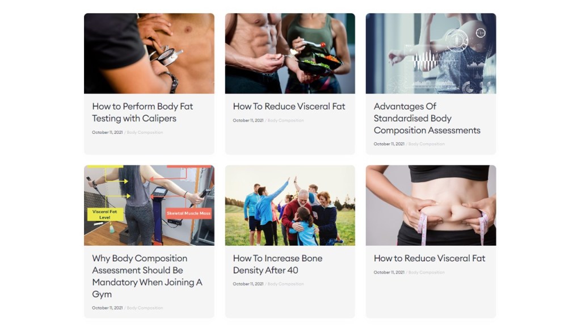Open 'How To Increase Bone Density After 40'

click(277, 265)
